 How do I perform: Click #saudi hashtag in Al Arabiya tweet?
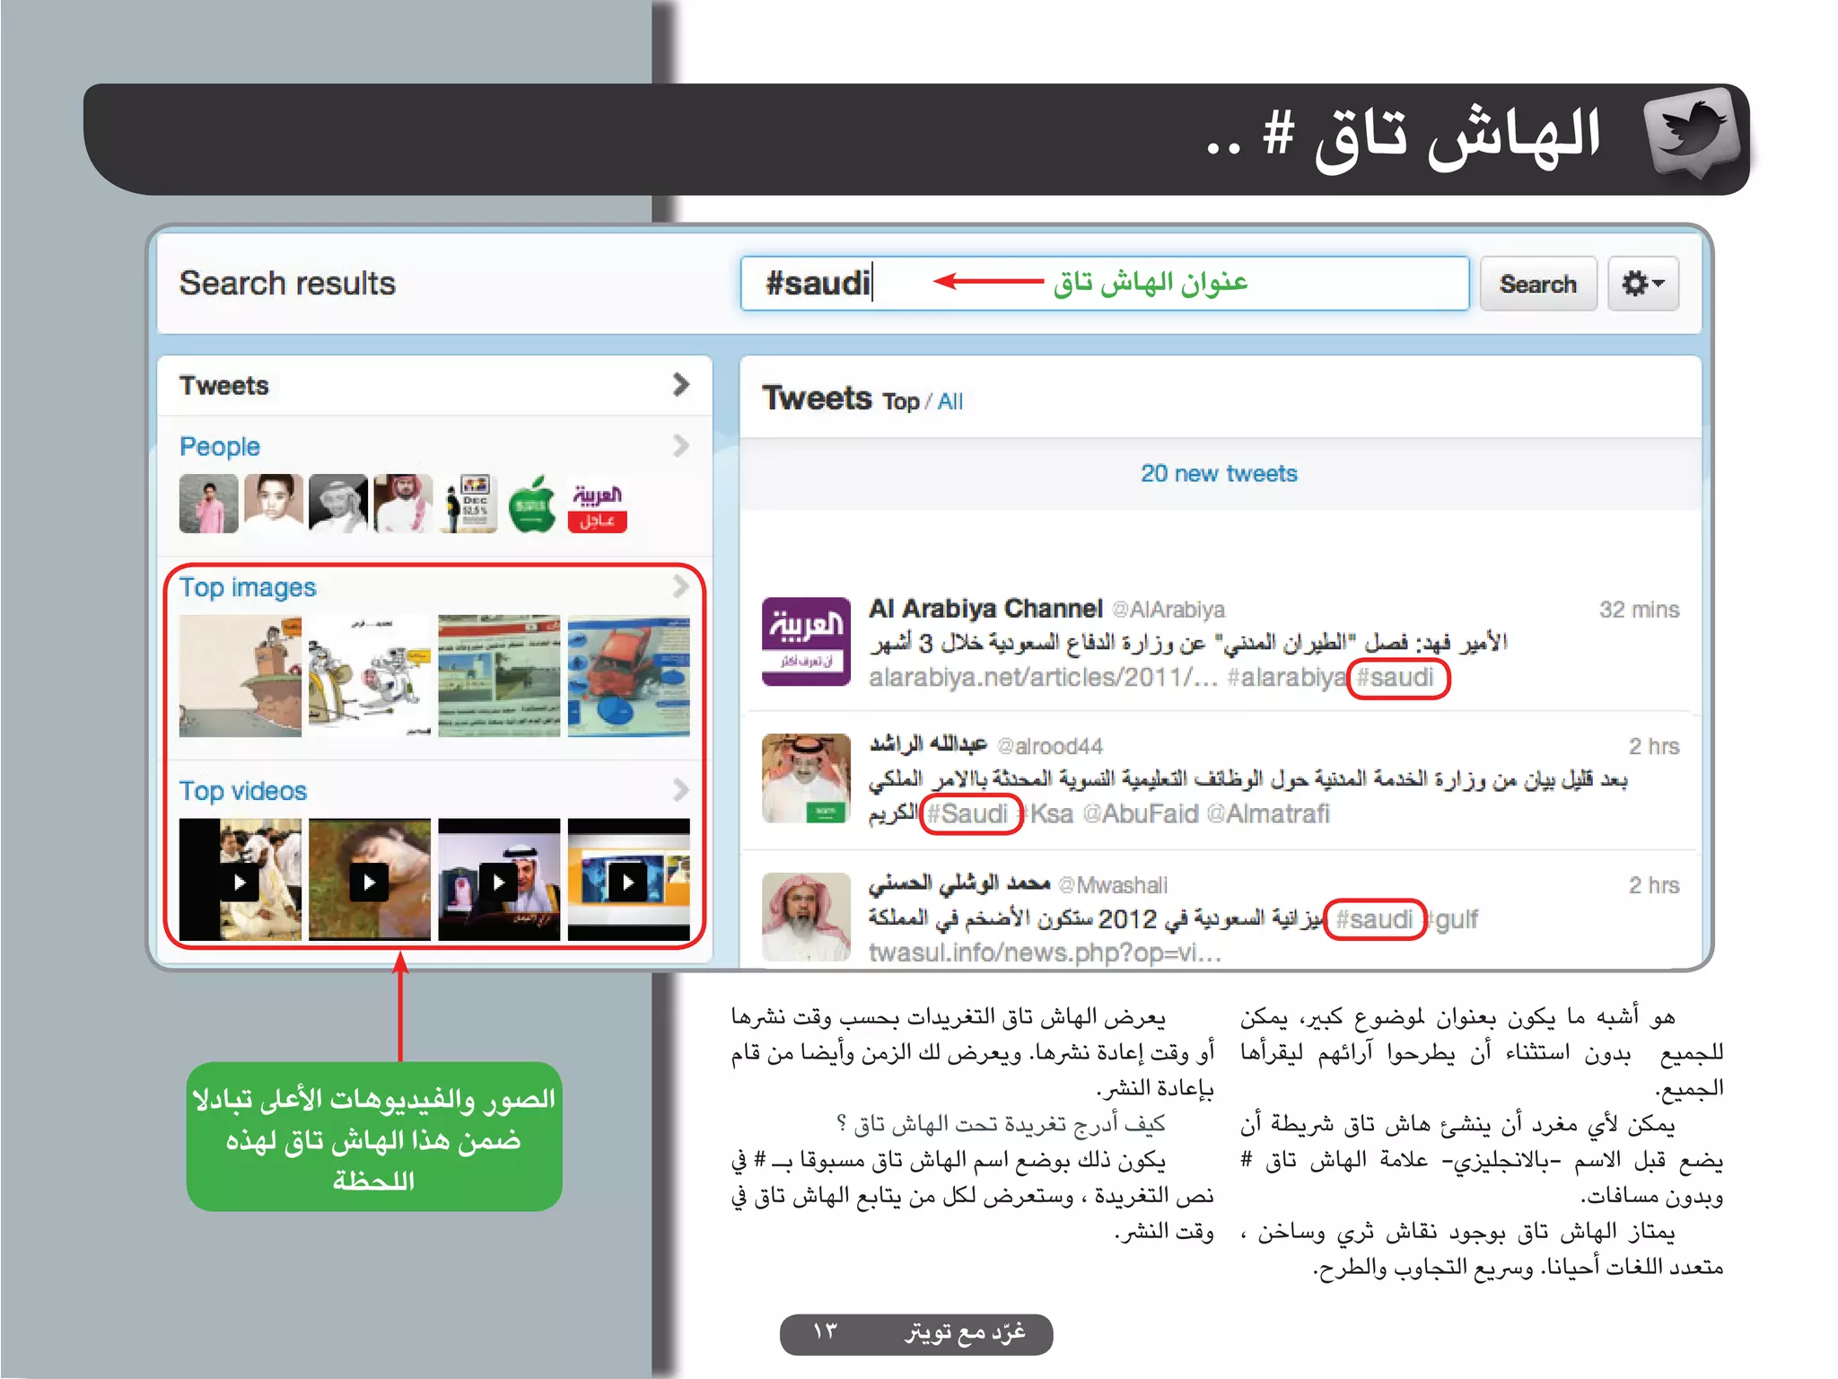1396,677
